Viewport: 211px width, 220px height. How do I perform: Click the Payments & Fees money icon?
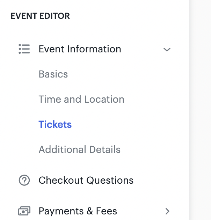coord(24,211)
